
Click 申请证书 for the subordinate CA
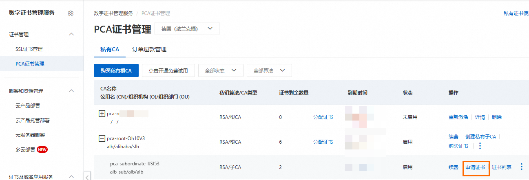pos(475,167)
